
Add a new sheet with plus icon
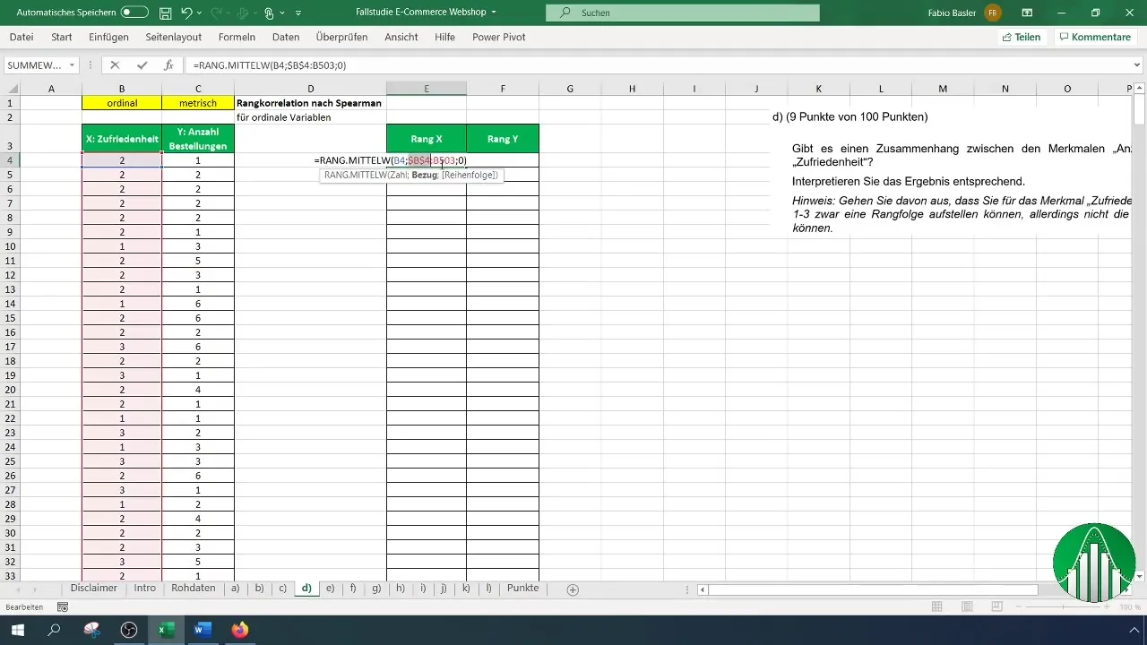coord(573,589)
